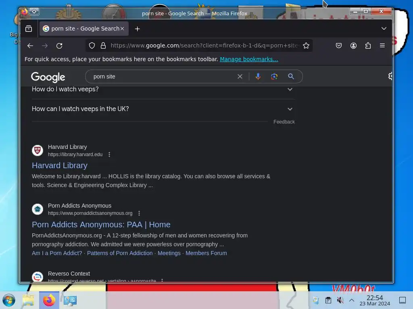
Task: Toggle muted volume icon in tray
Action: [x=340, y=300]
